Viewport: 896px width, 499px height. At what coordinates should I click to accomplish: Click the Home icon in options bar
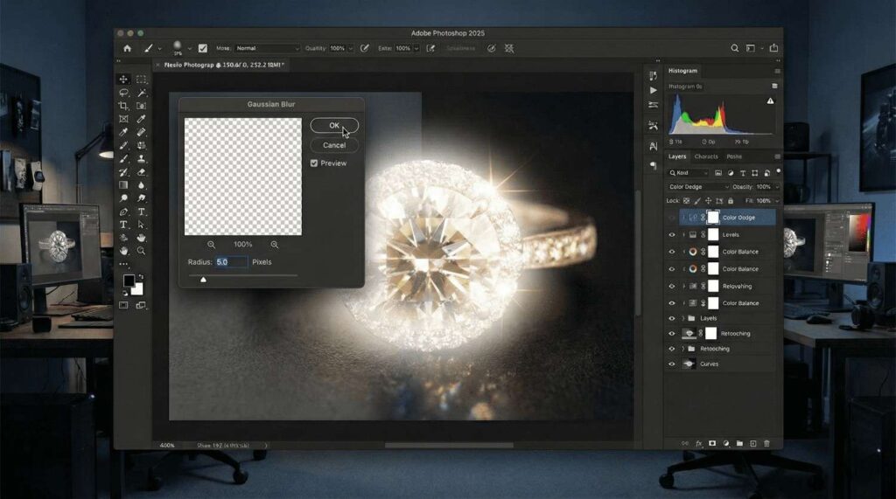point(128,48)
